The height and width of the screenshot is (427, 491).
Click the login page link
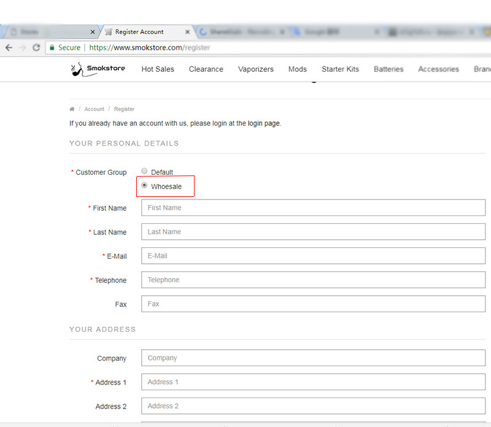(x=264, y=123)
